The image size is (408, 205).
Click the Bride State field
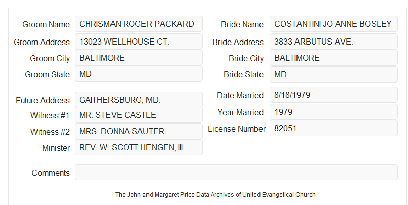pyautogui.click(x=333, y=74)
